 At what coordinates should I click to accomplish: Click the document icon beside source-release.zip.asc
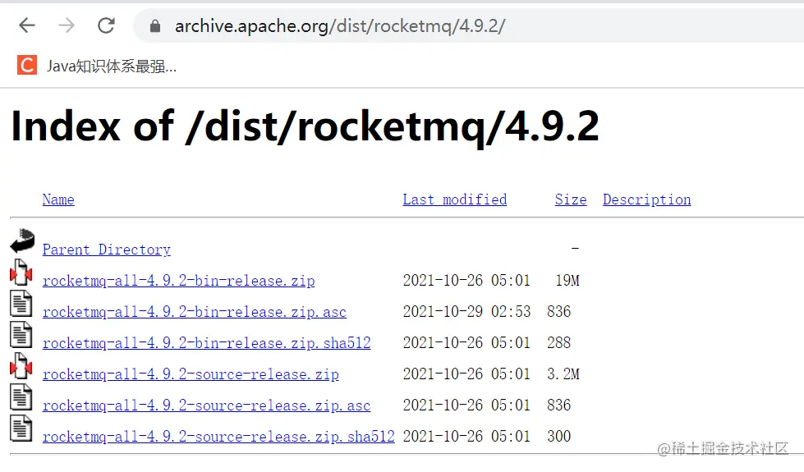(x=21, y=397)
